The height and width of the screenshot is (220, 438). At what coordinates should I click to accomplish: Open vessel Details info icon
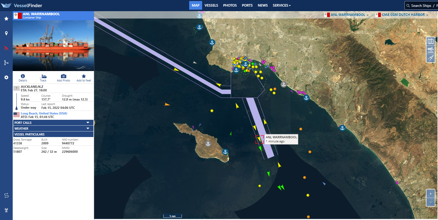[23, 78]
